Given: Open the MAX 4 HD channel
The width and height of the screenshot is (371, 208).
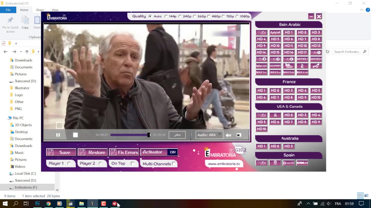Looking at the screenshot, I should (x=302, y=73).
